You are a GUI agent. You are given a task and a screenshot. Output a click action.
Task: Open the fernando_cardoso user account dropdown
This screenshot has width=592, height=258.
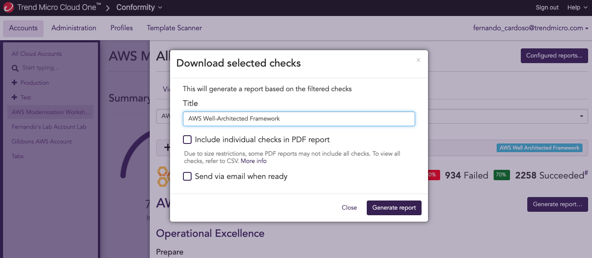pyautogui.click(x=531, y=28)
